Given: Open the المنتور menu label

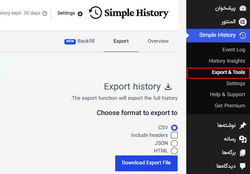Looking at the screenshot, I should (x=228, y=22).
